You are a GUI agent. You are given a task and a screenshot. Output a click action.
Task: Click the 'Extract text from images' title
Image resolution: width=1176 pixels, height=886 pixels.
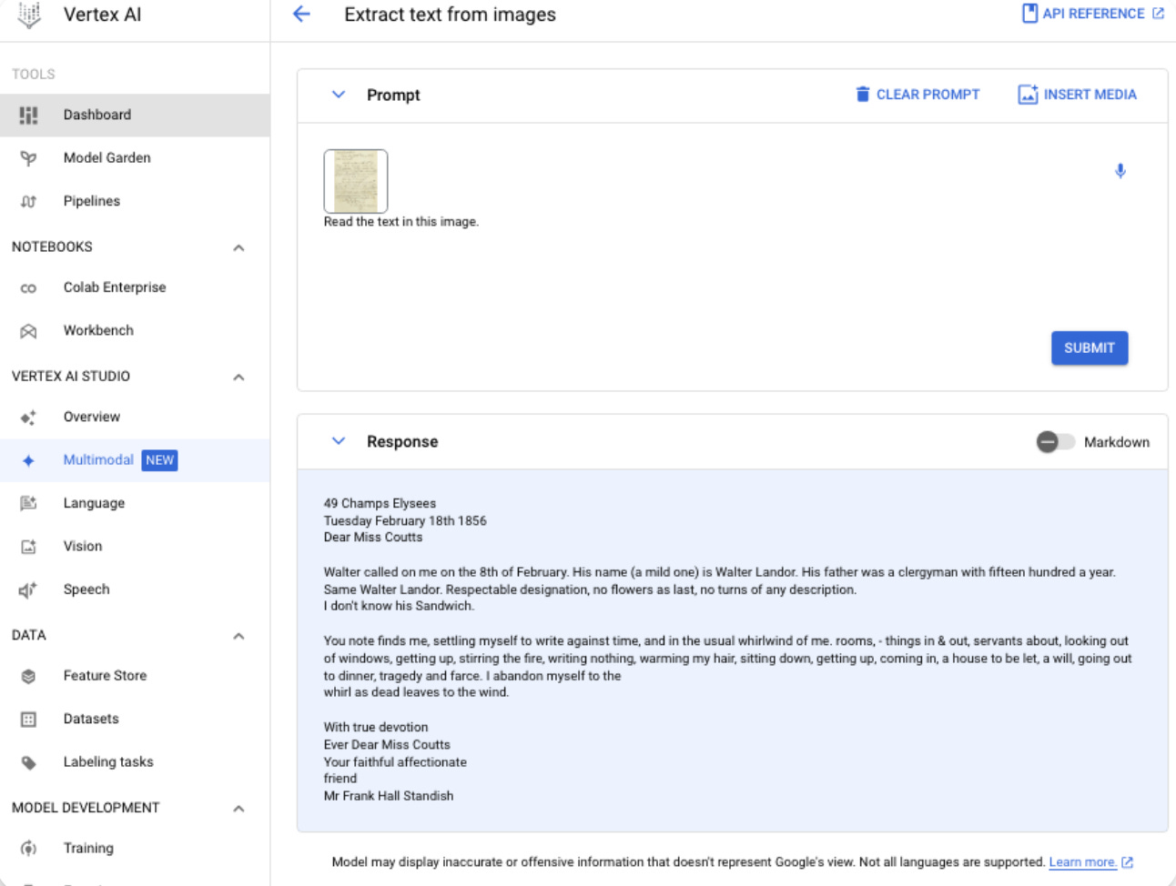(x=450, y=15)
